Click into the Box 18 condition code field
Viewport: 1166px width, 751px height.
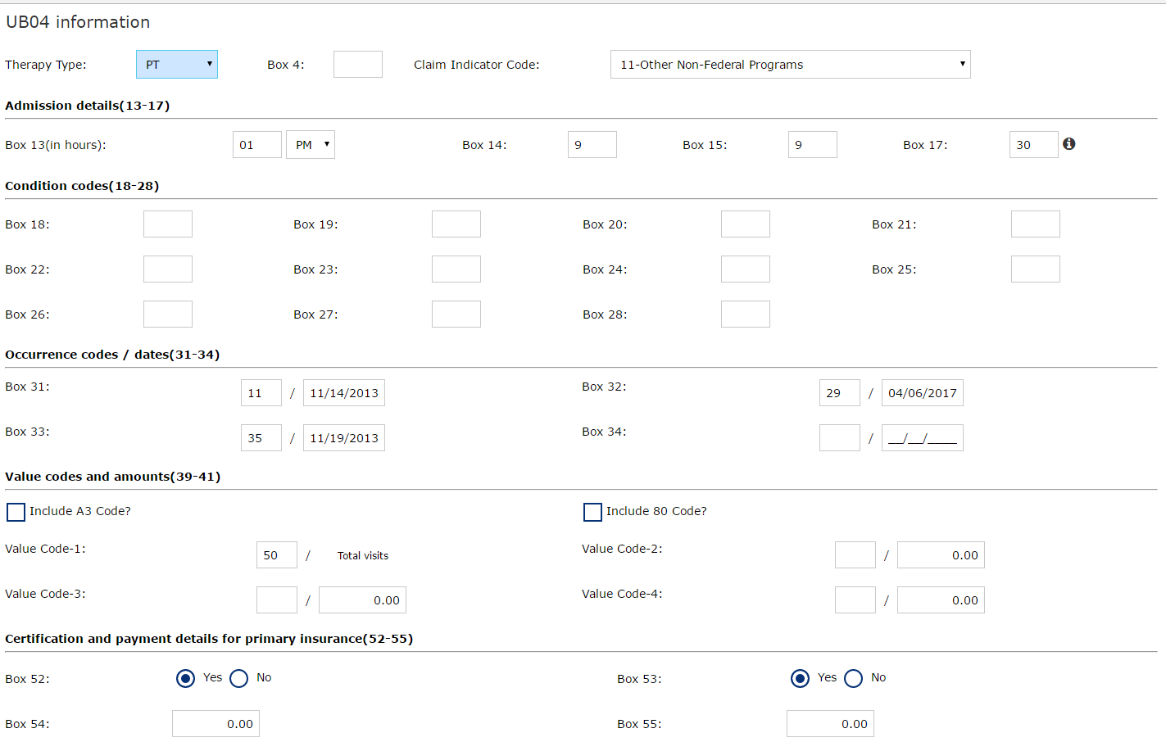(168, 224)
